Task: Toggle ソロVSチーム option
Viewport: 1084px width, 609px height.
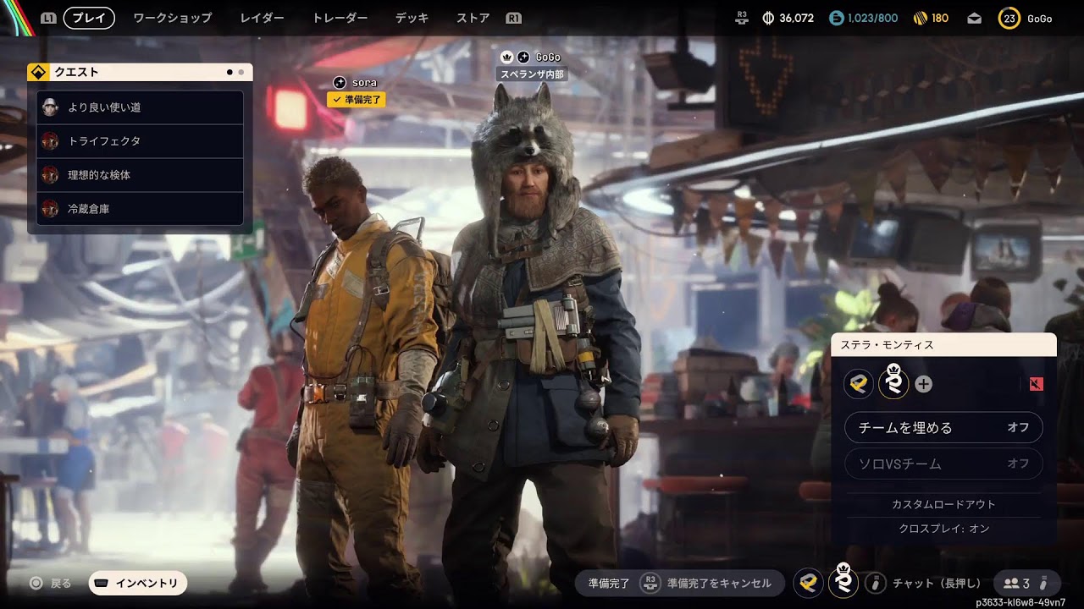Action: click(x=943, y=464)
